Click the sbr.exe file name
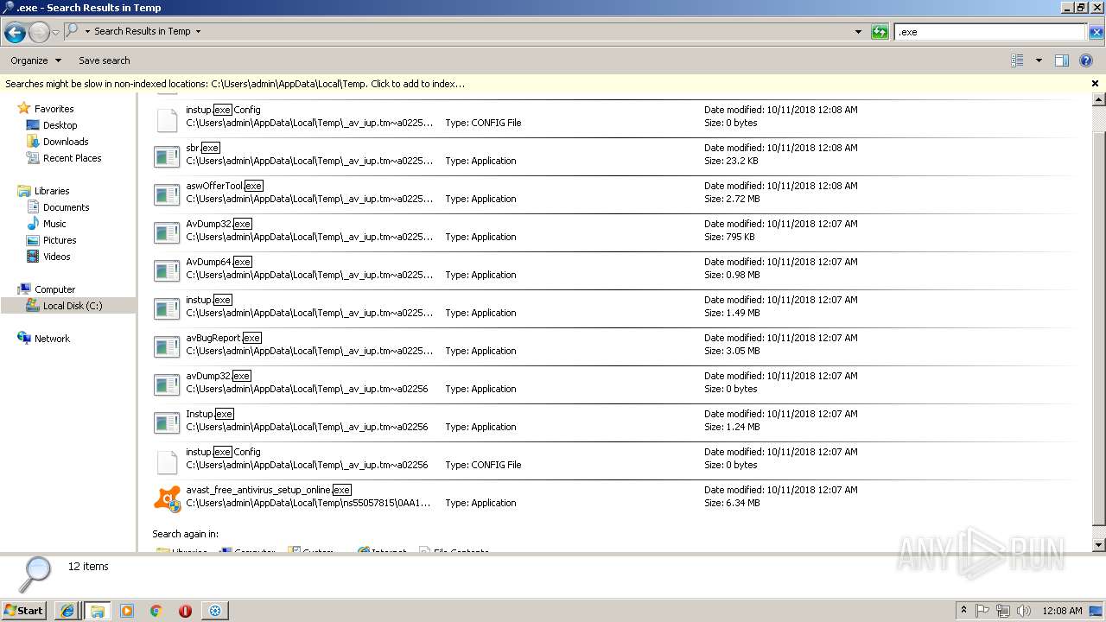 point(203,148)
